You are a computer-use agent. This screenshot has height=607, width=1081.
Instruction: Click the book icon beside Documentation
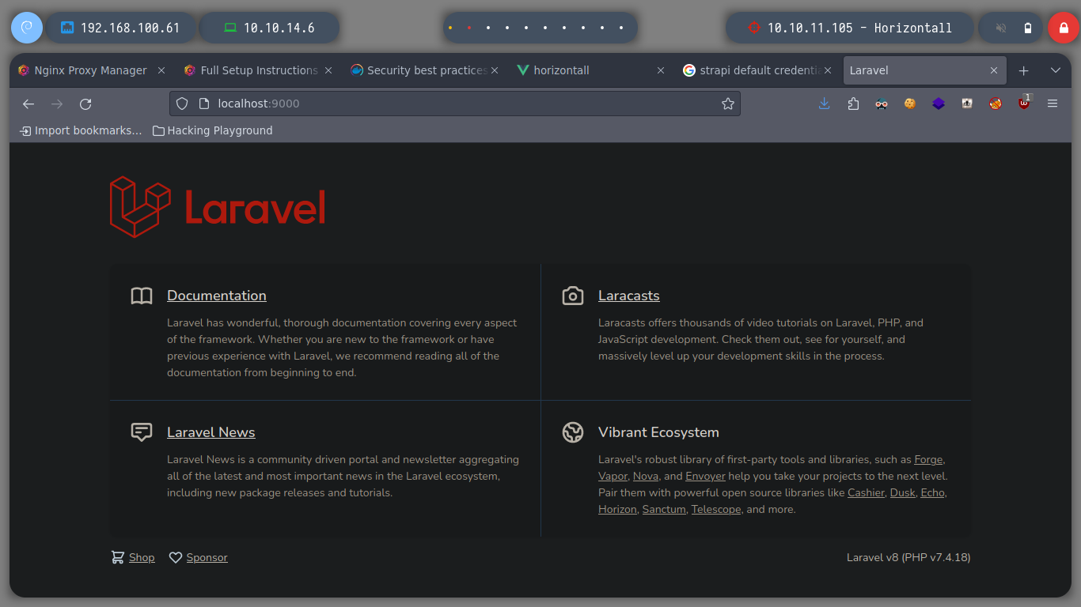click(142, 296)
